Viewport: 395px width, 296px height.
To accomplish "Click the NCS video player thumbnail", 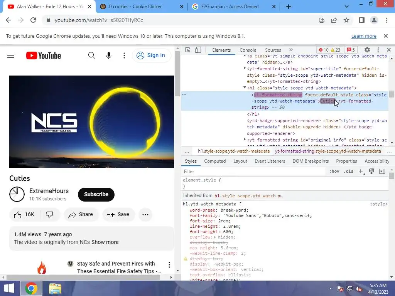I will click(x=91, y=121).
